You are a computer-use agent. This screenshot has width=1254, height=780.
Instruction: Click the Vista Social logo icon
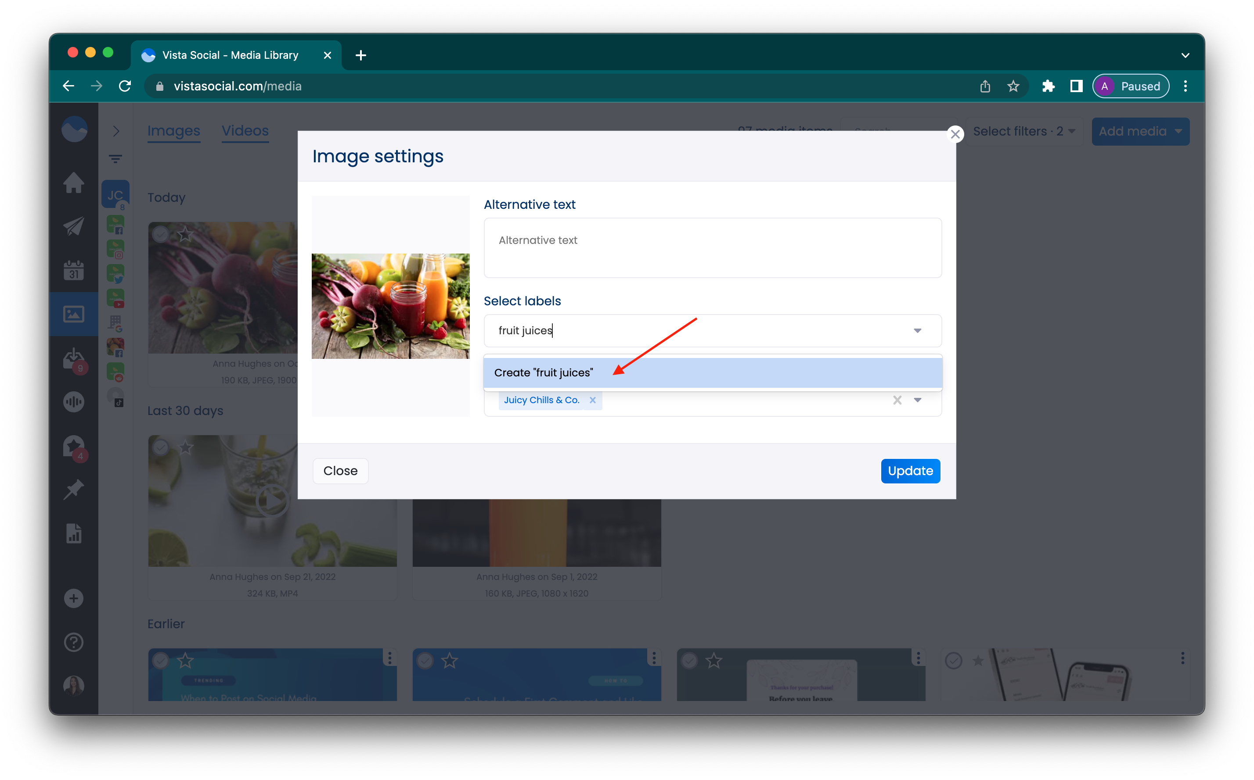74,129
